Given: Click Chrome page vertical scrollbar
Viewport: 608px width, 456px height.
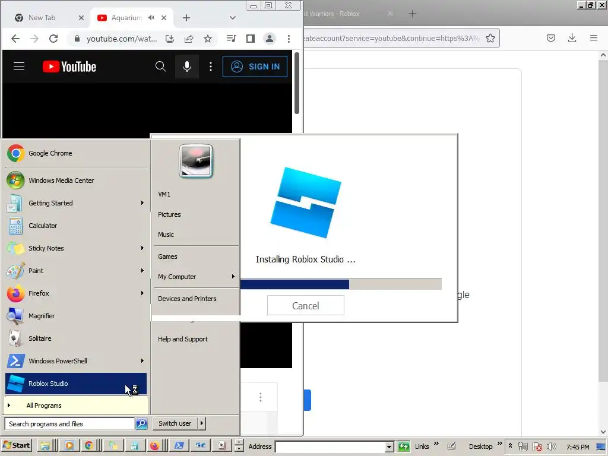Looking at the screenshot, I should click(297, 83).
